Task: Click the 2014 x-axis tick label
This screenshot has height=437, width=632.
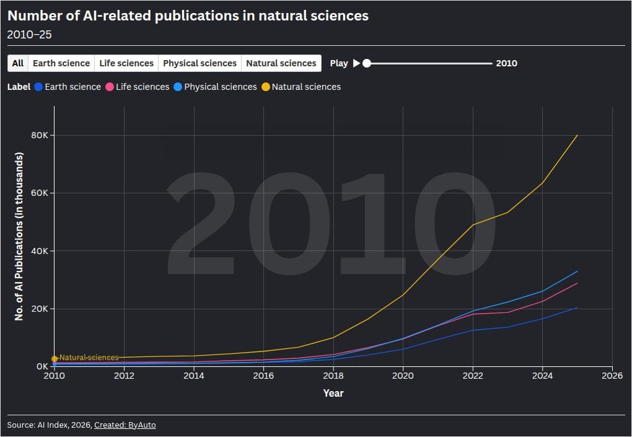Action: coord(194,376)
